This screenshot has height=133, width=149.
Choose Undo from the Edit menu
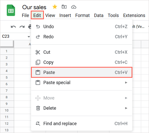pyautogui.click(x=82, y=27)
